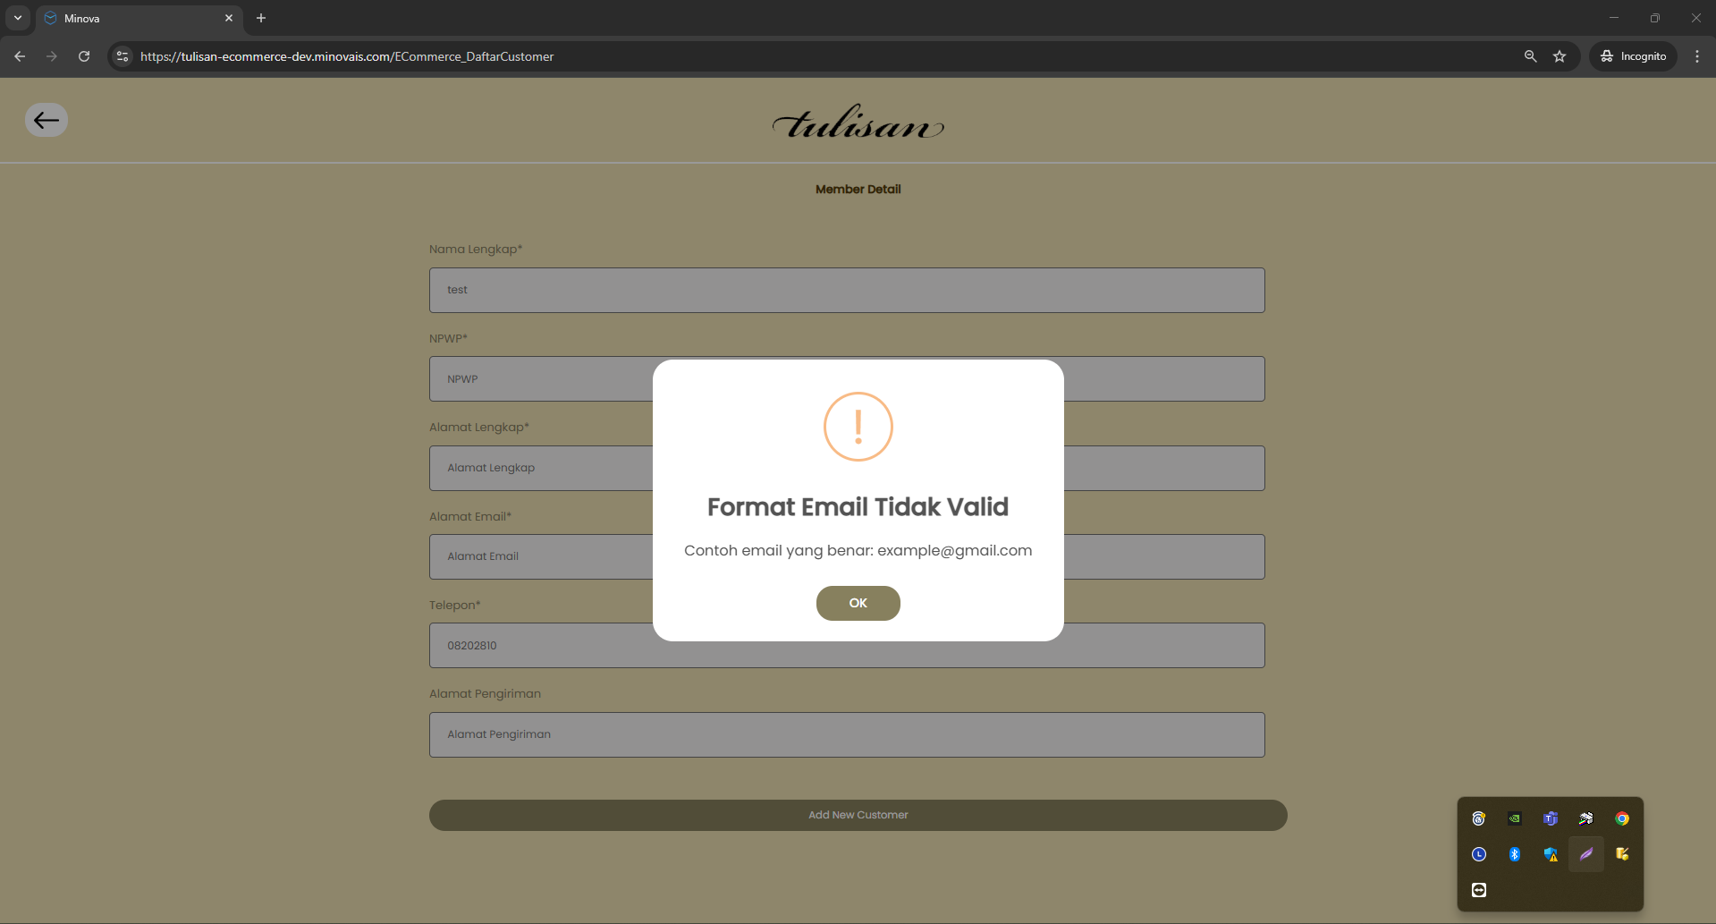
Task: Click the Telepon input field
Action: [847, 645]
